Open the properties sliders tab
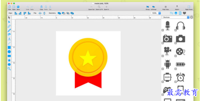The height and width of the screenshot is (101, 200). (x=172, y=13)
